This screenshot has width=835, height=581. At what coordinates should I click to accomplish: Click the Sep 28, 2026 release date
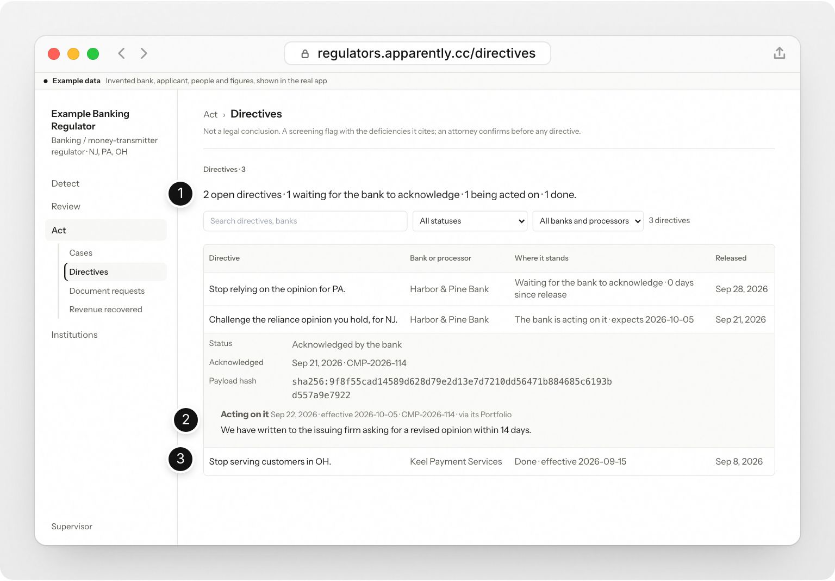click(x=741, y=289)
